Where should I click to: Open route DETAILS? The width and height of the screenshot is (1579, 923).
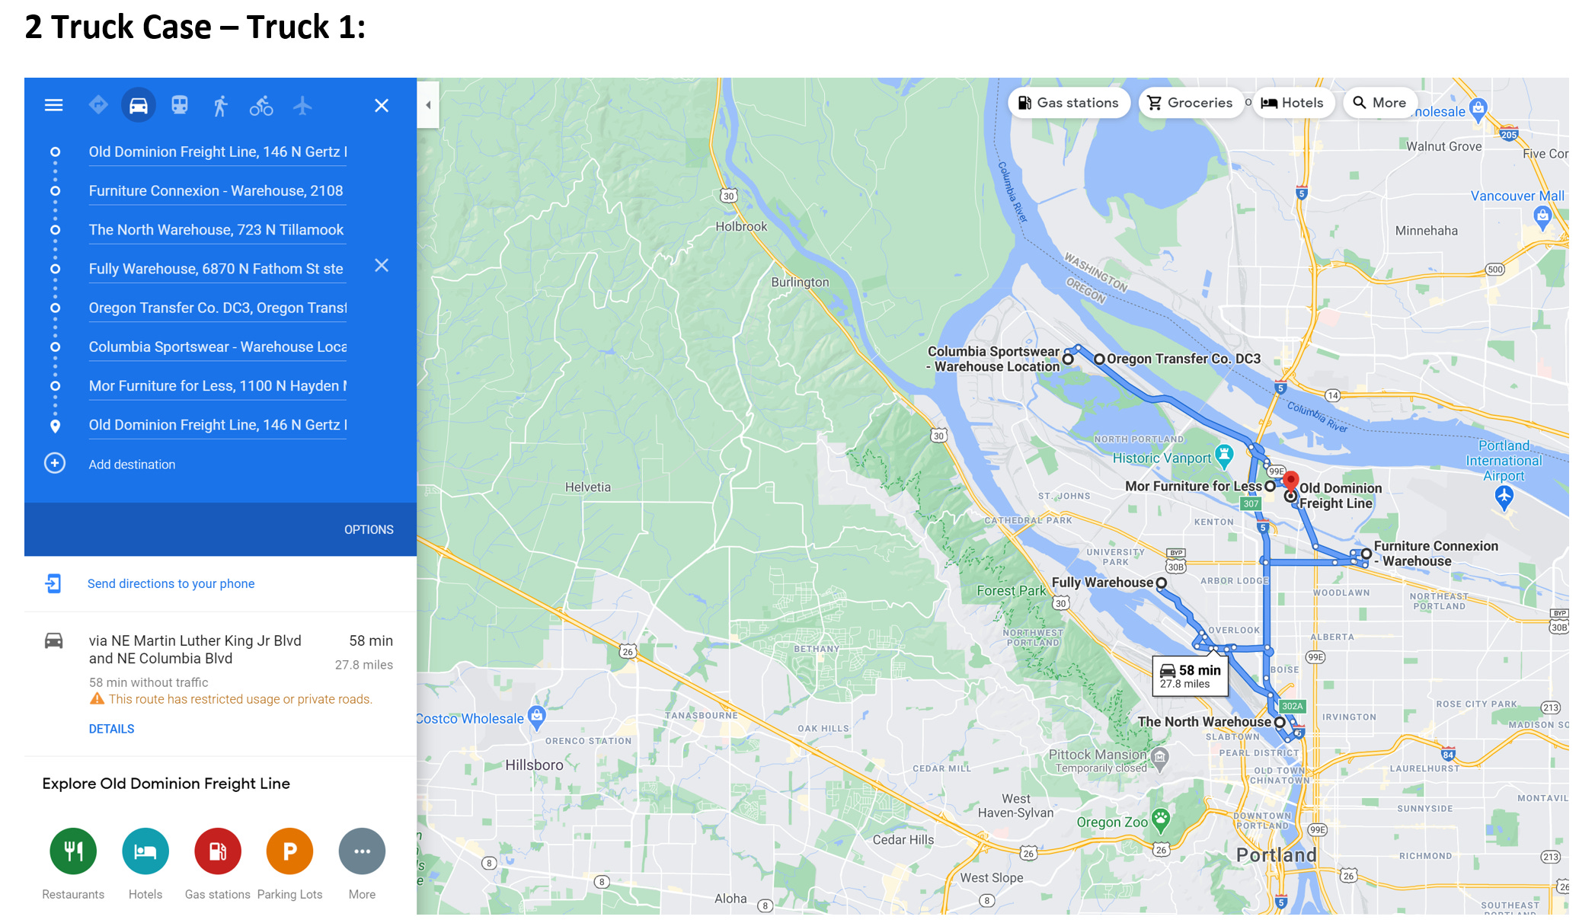coord(111,729)
